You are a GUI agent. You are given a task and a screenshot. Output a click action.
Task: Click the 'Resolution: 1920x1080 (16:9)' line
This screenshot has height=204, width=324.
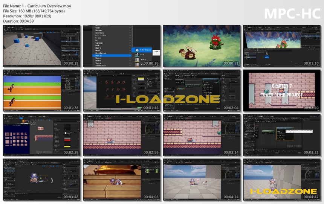(27, 16)
